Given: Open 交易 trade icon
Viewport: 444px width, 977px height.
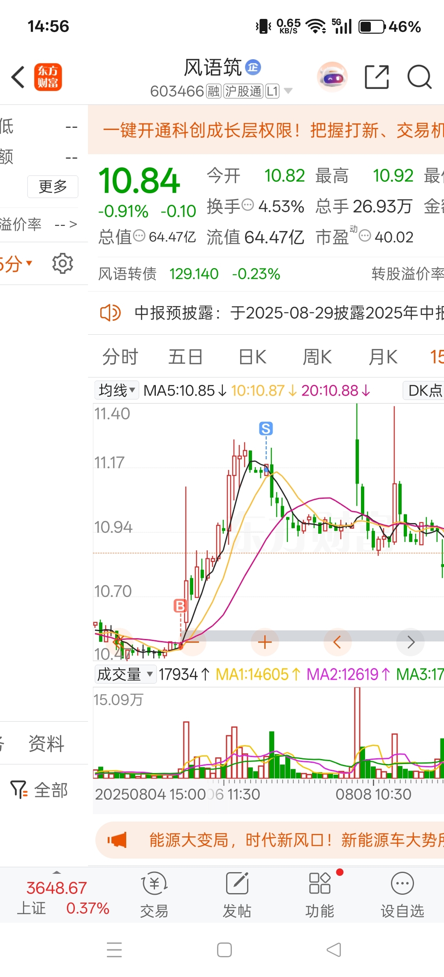Looking at the screenshot, I should (x=154, y=883).
